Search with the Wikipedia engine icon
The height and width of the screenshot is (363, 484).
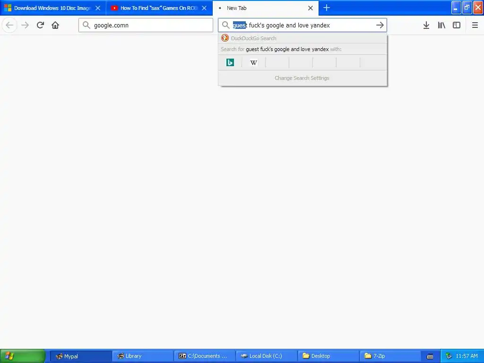click(254, 62)
